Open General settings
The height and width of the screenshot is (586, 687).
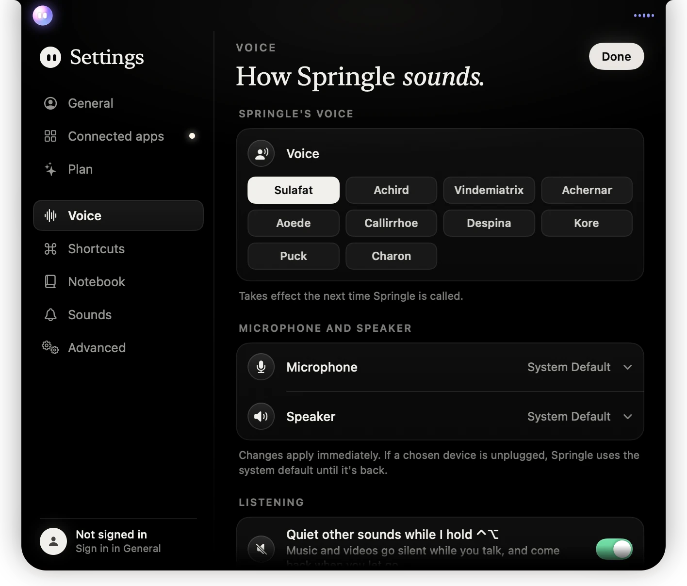pyautogui.click(x=118, y=103)
